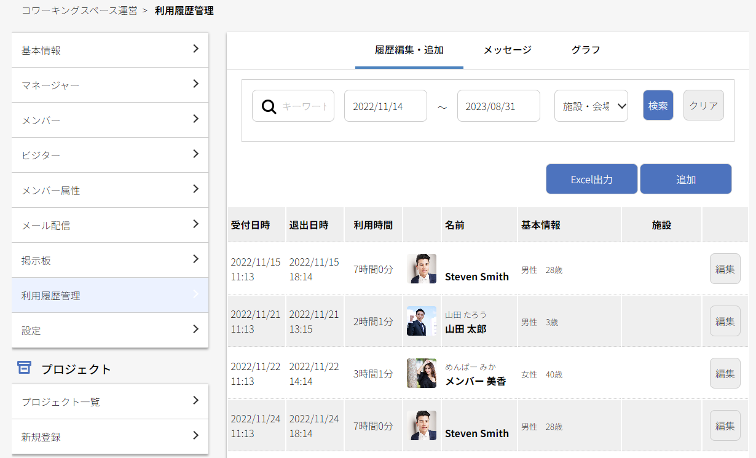
Task: Switch to the グラフ tab
Action: coord(585,50)
